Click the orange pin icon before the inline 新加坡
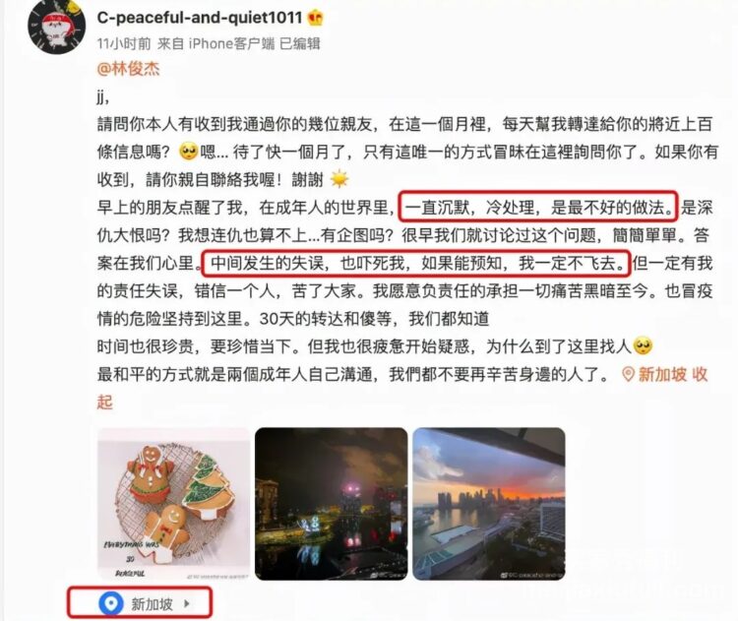 [x=628, y=375]
